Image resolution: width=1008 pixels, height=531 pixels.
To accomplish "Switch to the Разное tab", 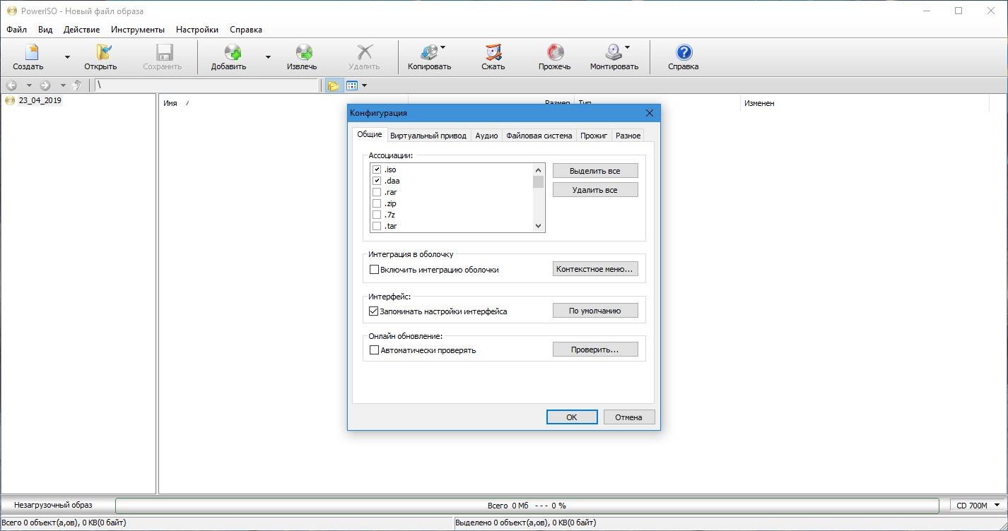I will click(x=628, y=136).
